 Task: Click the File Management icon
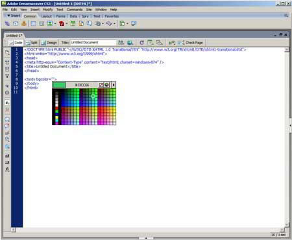[121, 43]
